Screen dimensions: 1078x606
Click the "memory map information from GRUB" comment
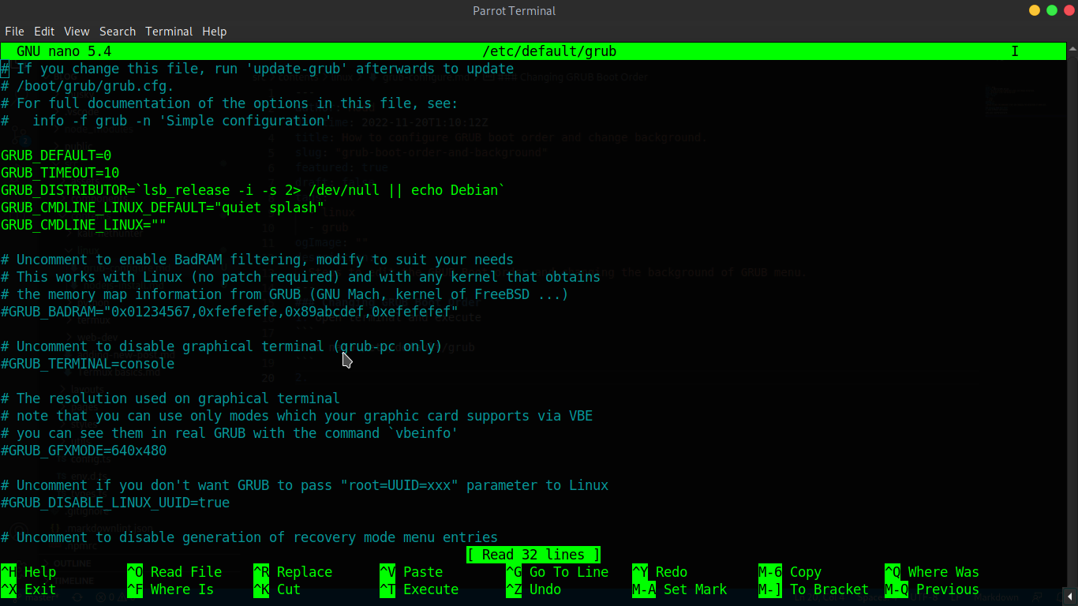[285, 294]
